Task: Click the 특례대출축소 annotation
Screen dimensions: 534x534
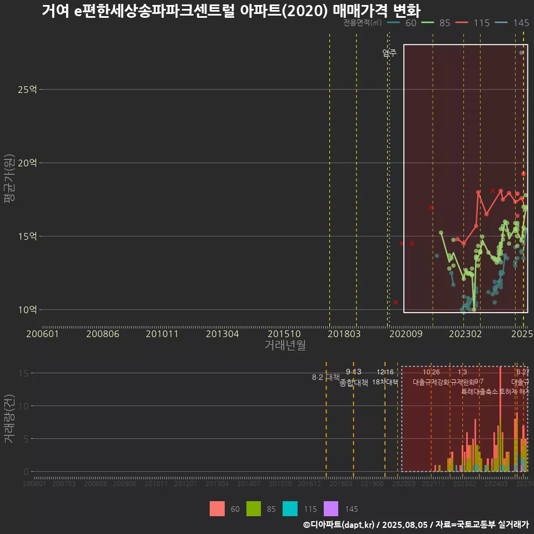Action: [479, 392]
